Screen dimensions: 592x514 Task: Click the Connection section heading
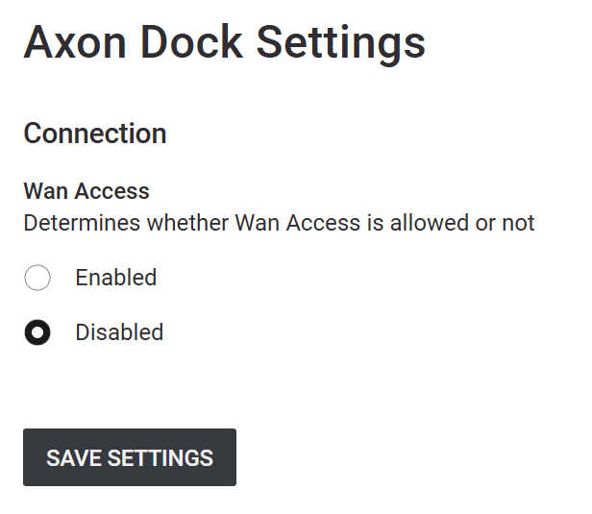coord(95,134)
